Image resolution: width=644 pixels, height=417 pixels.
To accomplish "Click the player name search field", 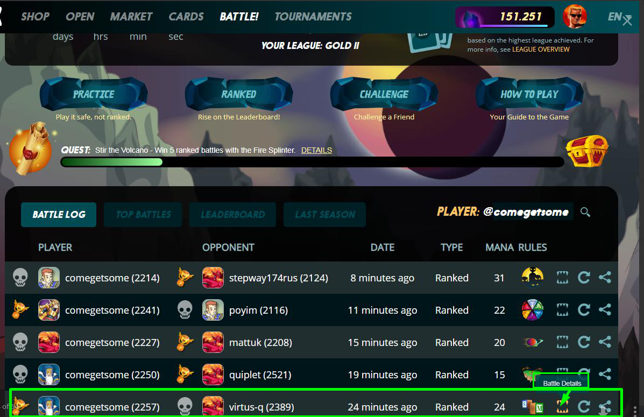I will coord(532,212).
